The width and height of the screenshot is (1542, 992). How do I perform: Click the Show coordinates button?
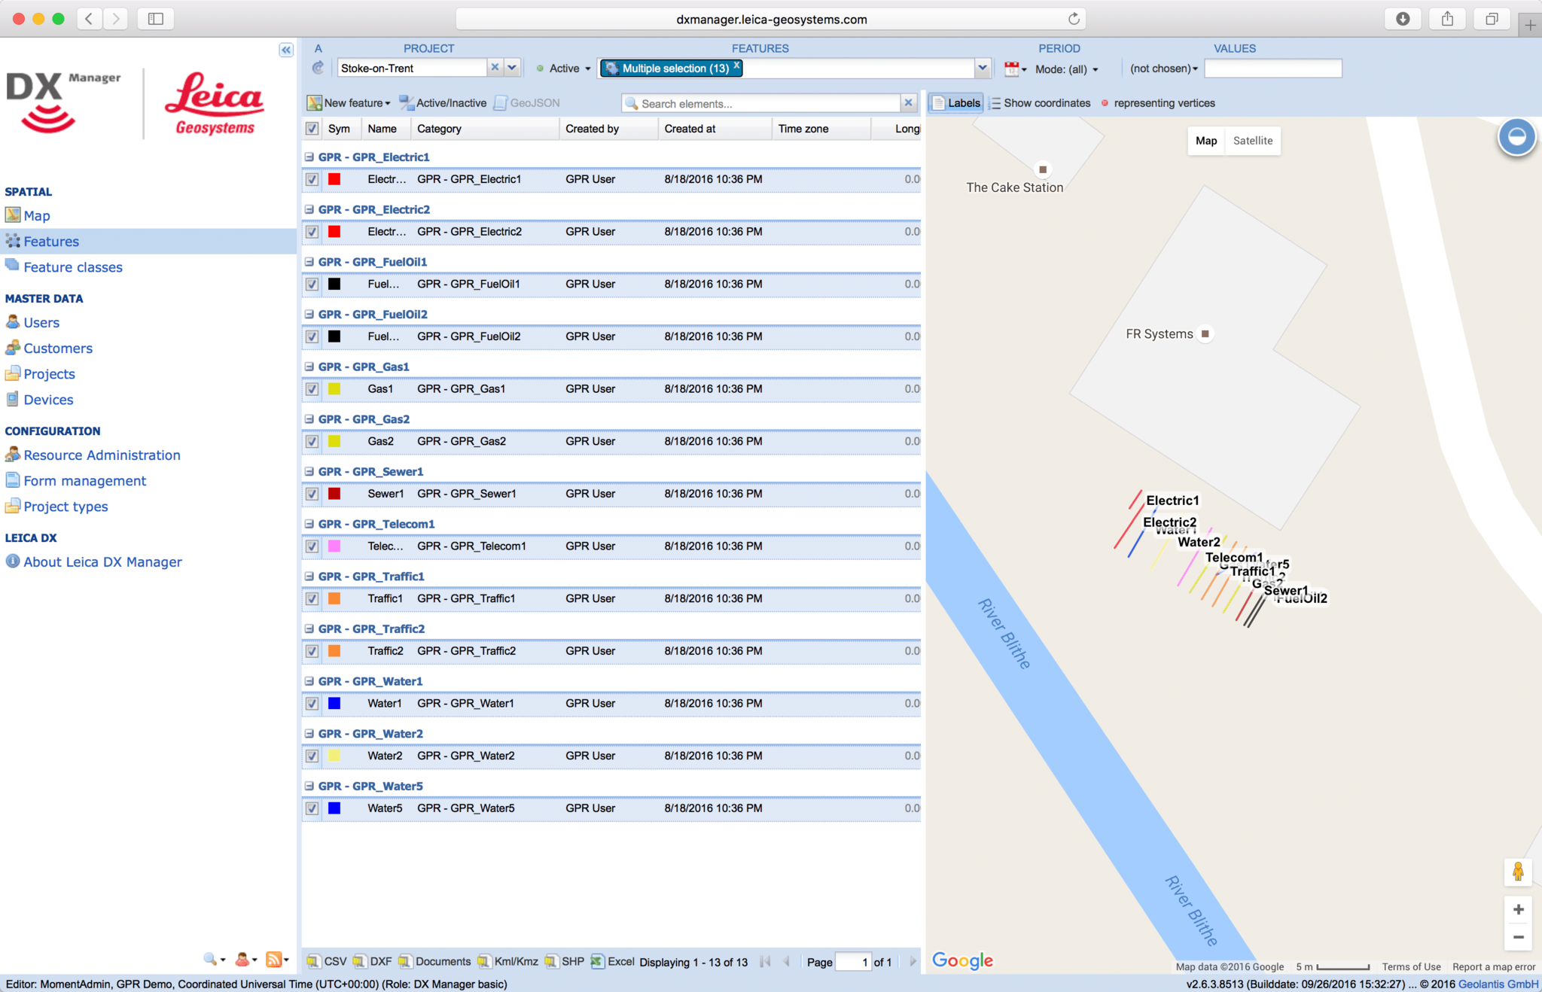coord(1039,103)
